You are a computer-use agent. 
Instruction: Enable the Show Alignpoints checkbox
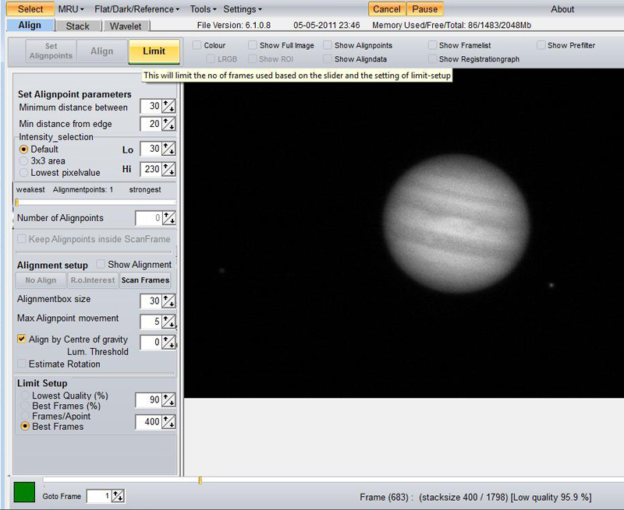click(328, 46)
